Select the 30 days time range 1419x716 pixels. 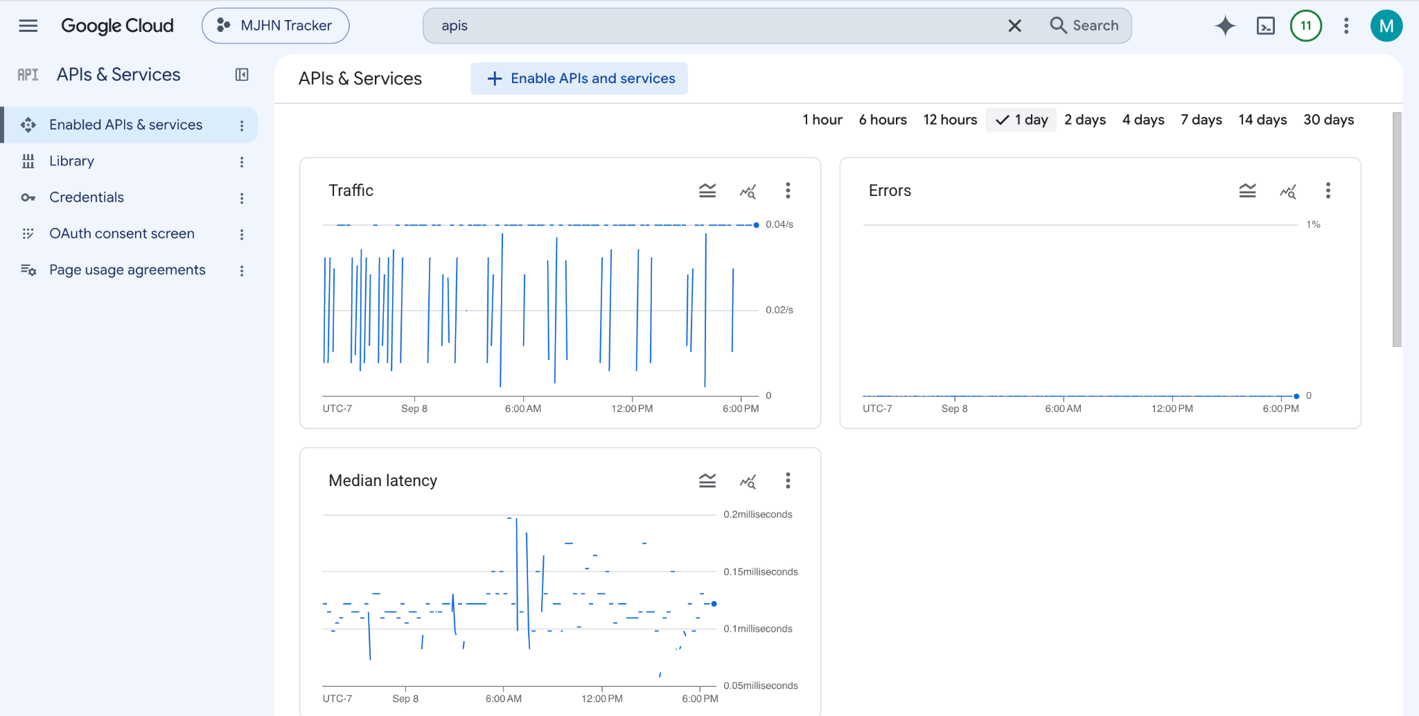(x=1329, y=120)
